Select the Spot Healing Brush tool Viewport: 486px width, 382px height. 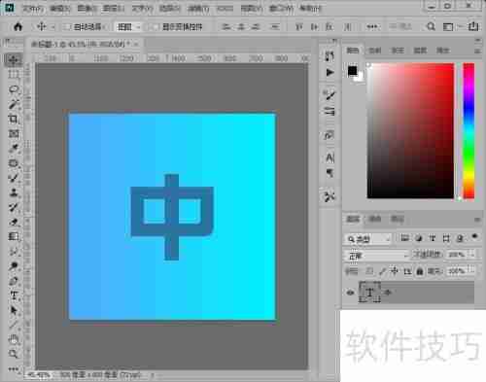(x=14, y=163)
